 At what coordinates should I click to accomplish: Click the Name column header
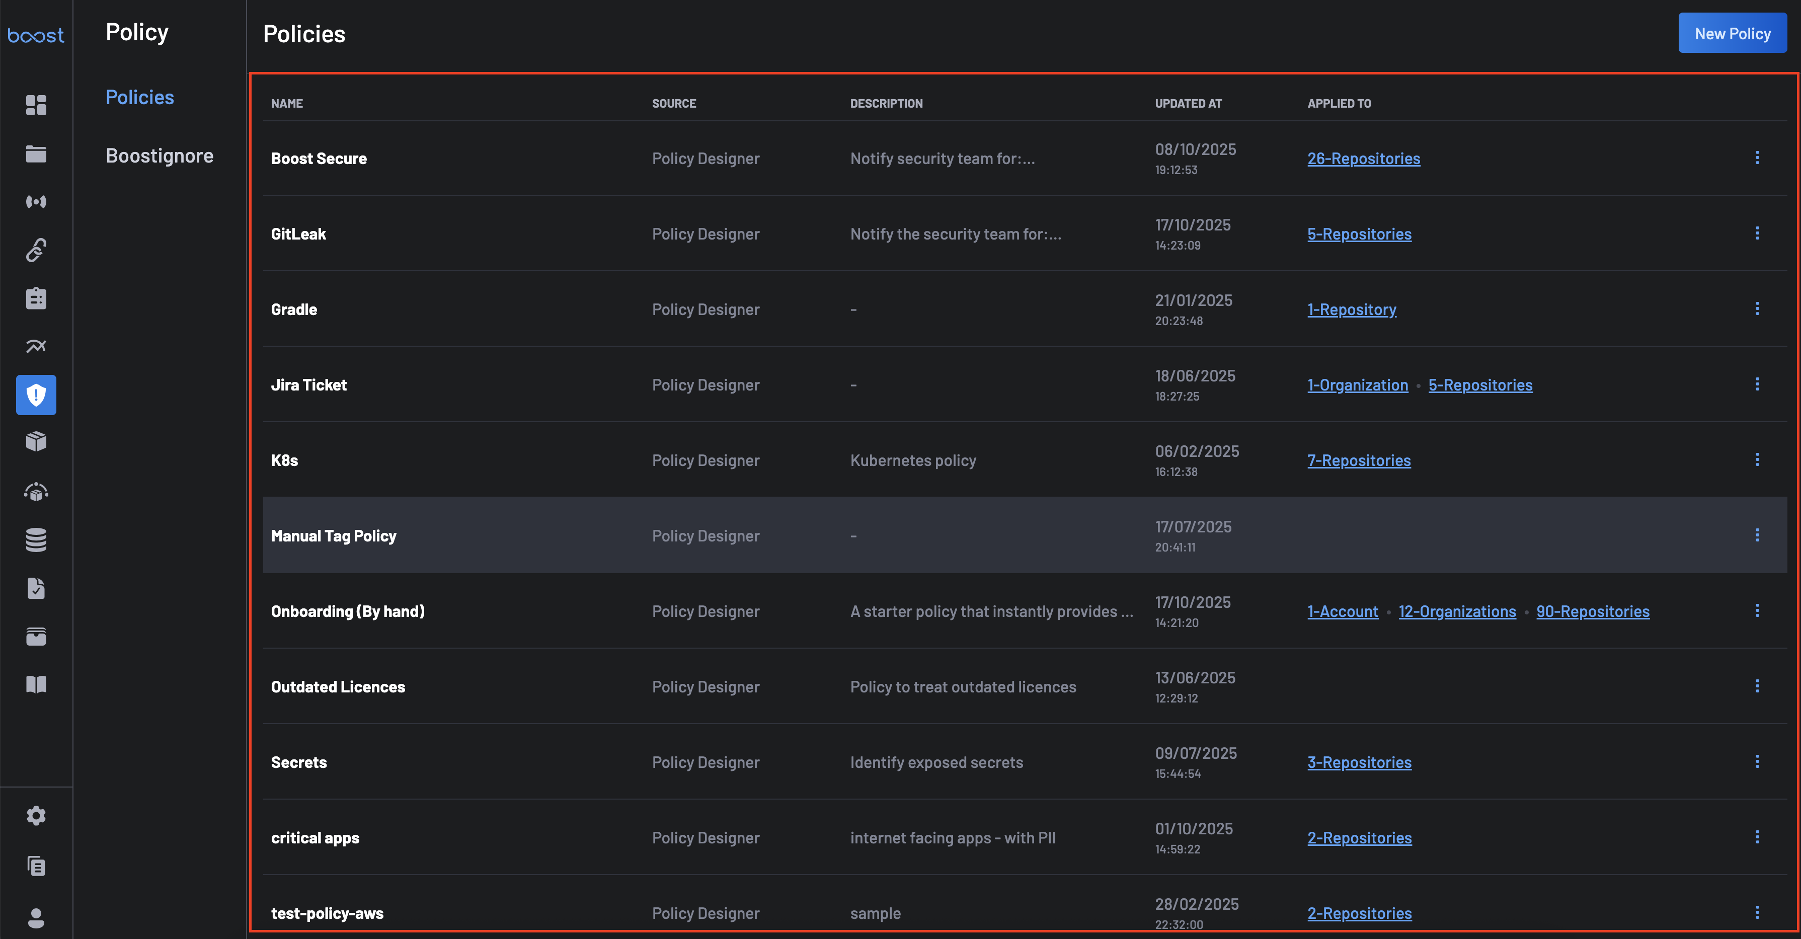point(287,104)
